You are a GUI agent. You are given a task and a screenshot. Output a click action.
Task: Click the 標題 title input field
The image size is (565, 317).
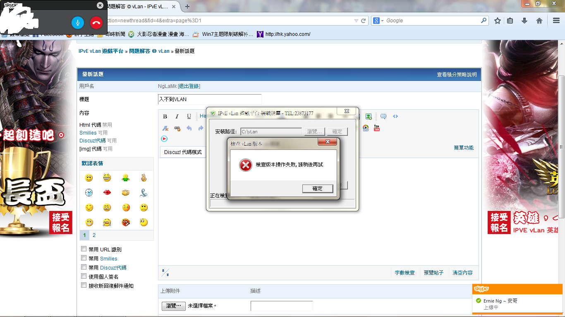point(210,99)
